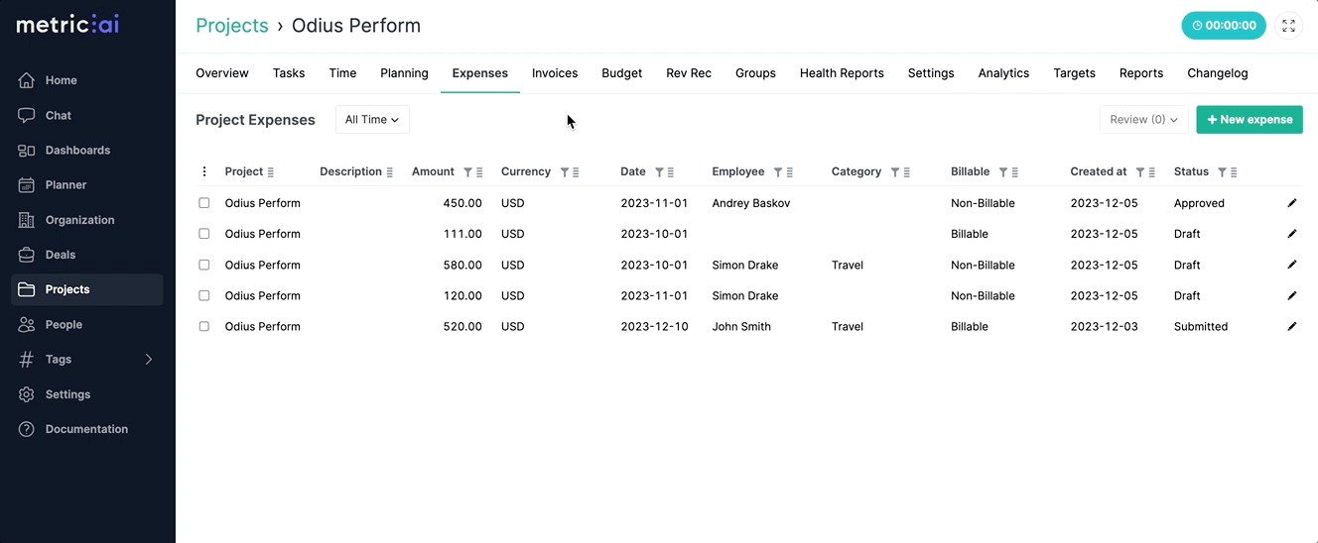The image size is (1318, 543).
Task: Check the box for the 520.00 John Smith expense
Action: 204,326
